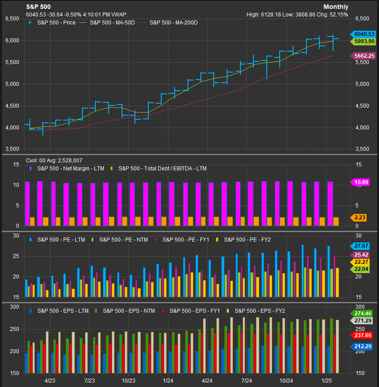Click the green 274.46 EPS value tag
Image resolution: width=379 pixels, height=387 pixels.
point(362,314)
